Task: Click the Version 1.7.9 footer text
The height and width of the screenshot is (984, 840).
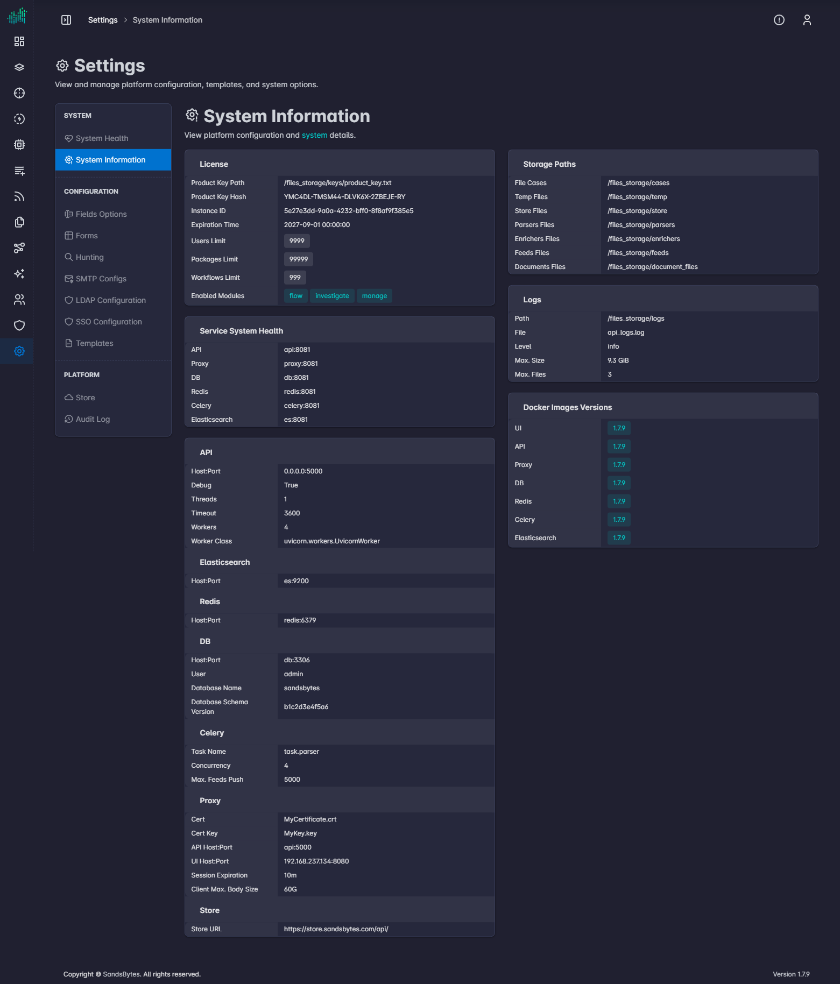Action: pos(791,974)
